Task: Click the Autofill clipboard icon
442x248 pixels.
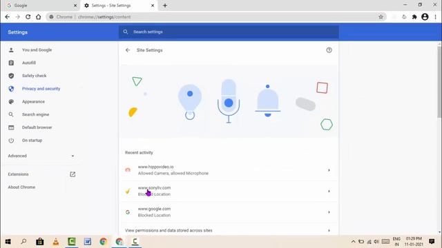Action: pyautogui.click(x=11, y=63)
